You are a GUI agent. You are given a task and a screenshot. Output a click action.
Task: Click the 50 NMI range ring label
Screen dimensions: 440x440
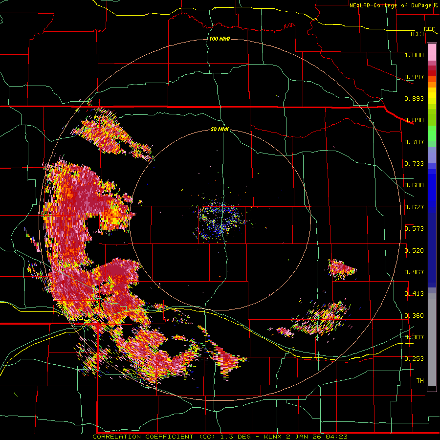pos(220,129)
